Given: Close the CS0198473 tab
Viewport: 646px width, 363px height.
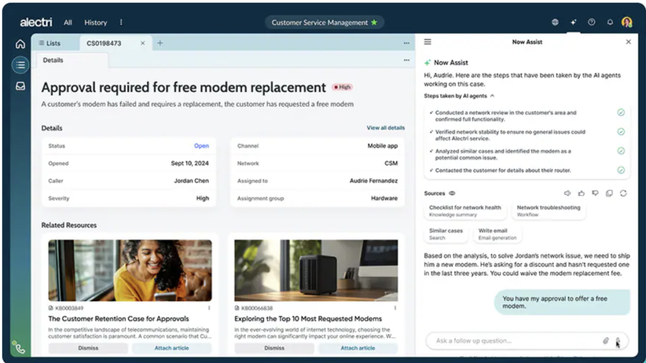Looking at the screenshot, I should 143,43.
